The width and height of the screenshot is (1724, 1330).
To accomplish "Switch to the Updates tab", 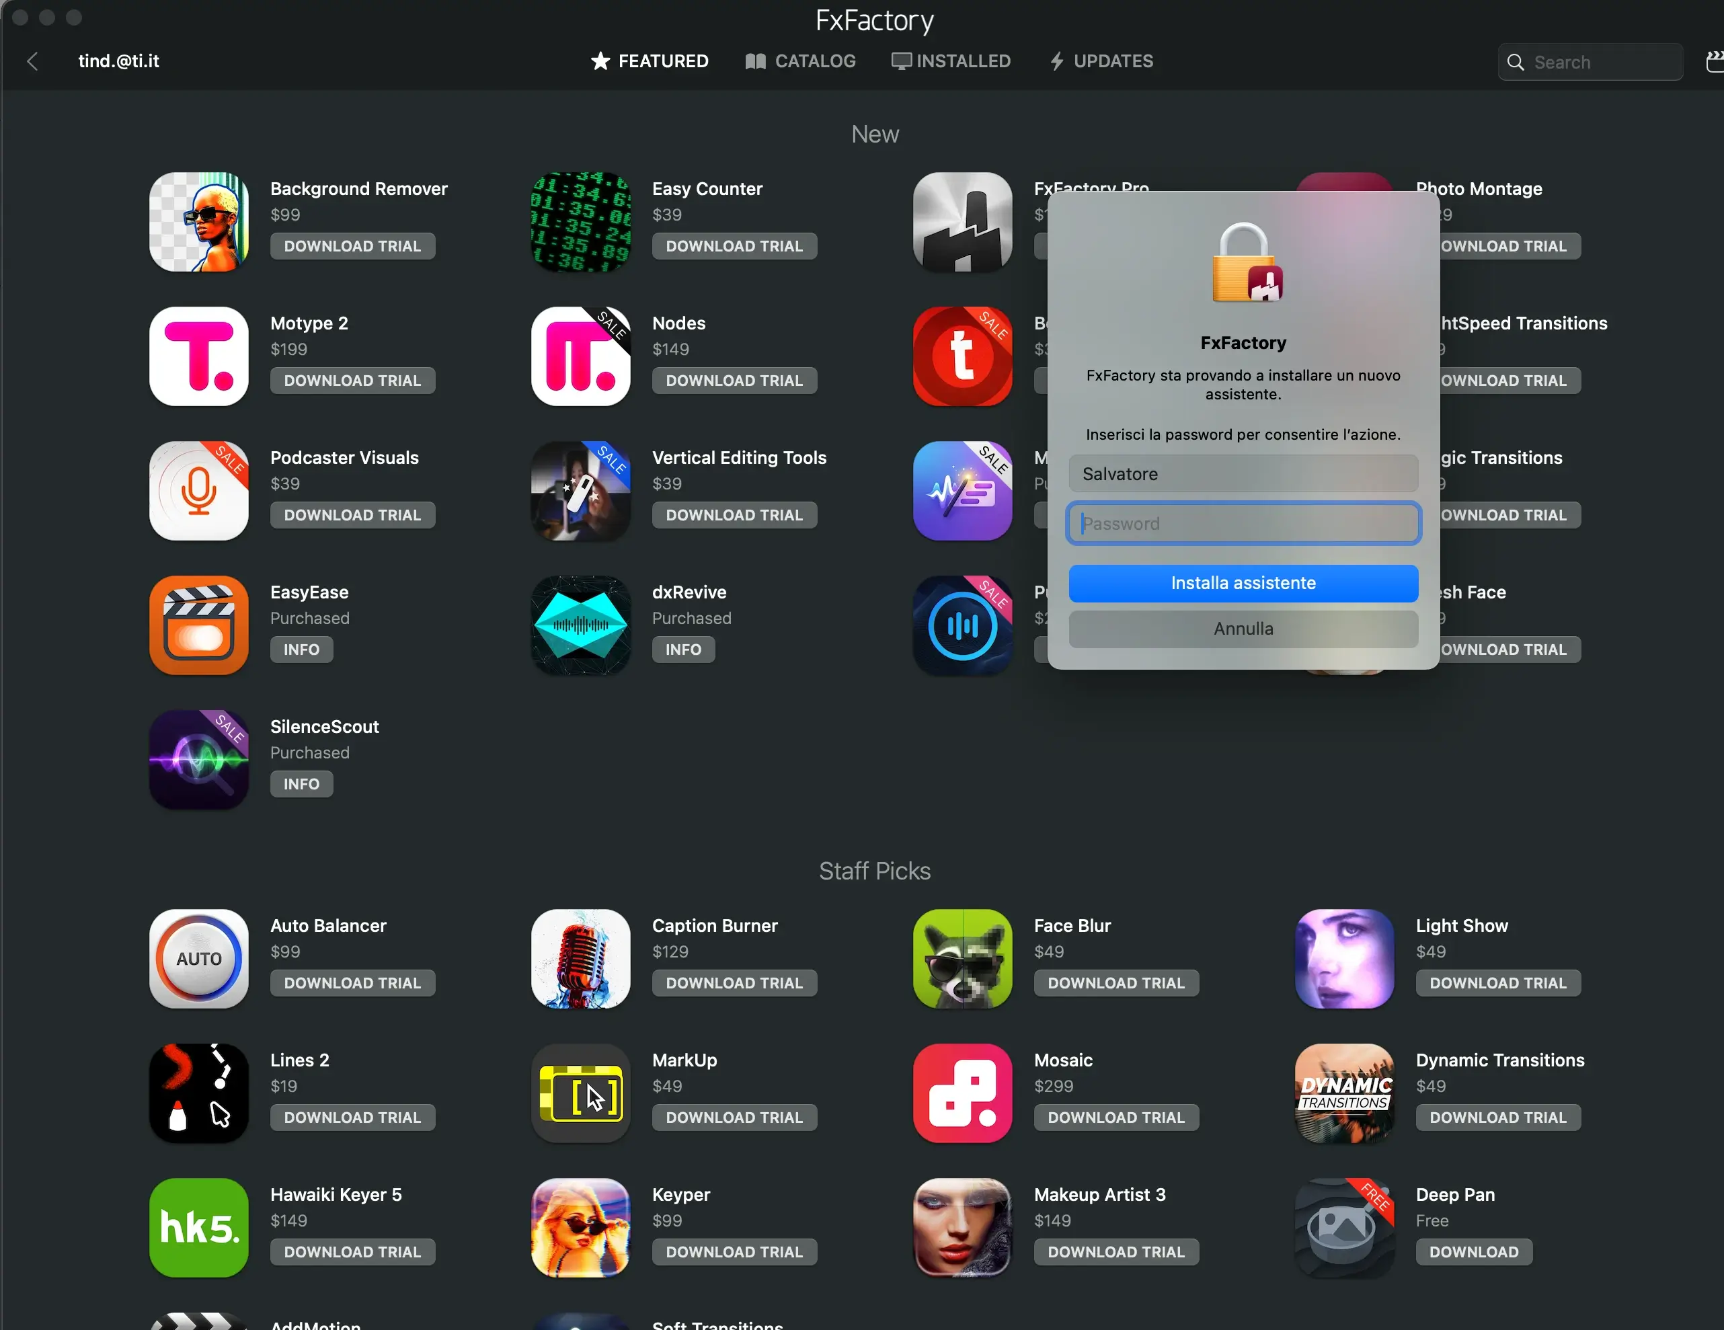I will pyautogui.click(x=1101, y=61).
